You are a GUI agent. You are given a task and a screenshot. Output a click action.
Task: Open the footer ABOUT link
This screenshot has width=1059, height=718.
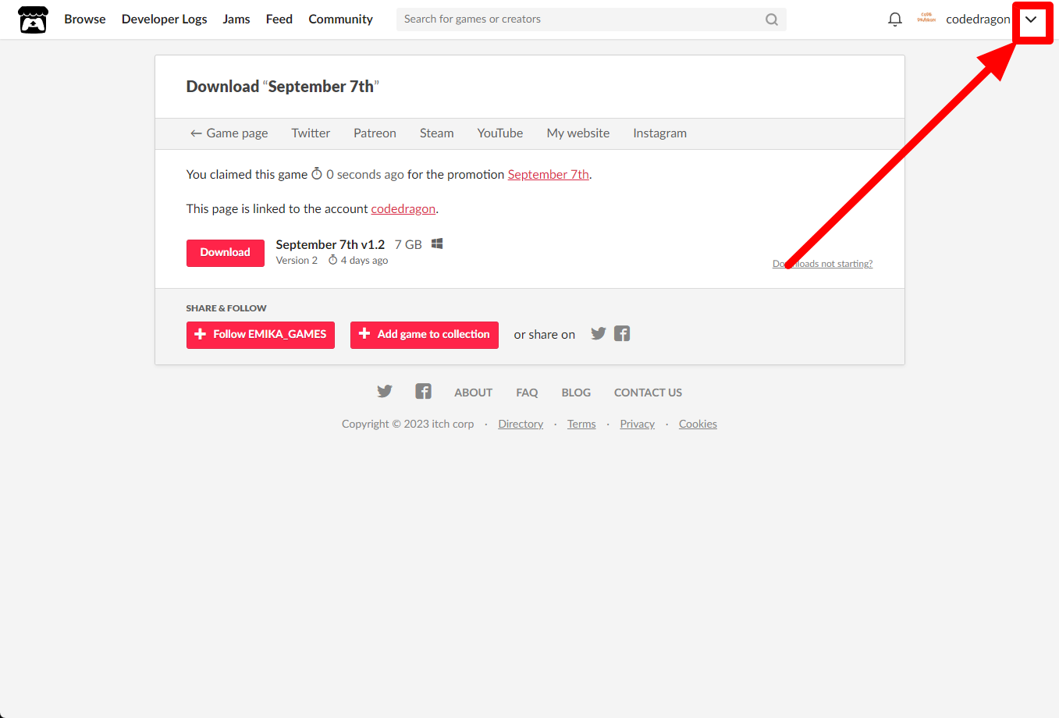coord(474,393)
